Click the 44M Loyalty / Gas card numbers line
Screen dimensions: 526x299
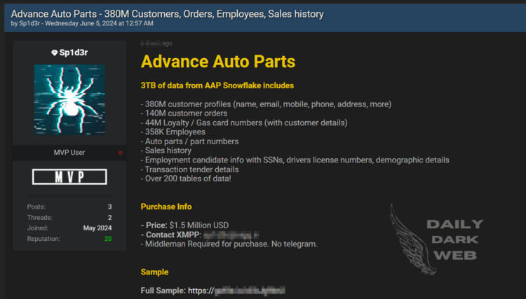244,123
